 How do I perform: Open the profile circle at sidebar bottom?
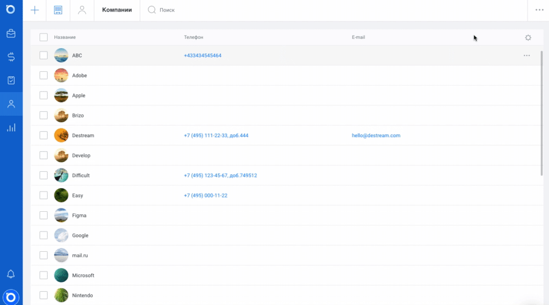coord(11,297)
